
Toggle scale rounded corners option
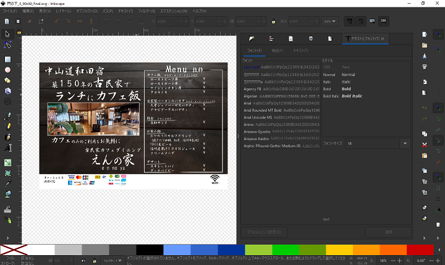click(361, 21)
